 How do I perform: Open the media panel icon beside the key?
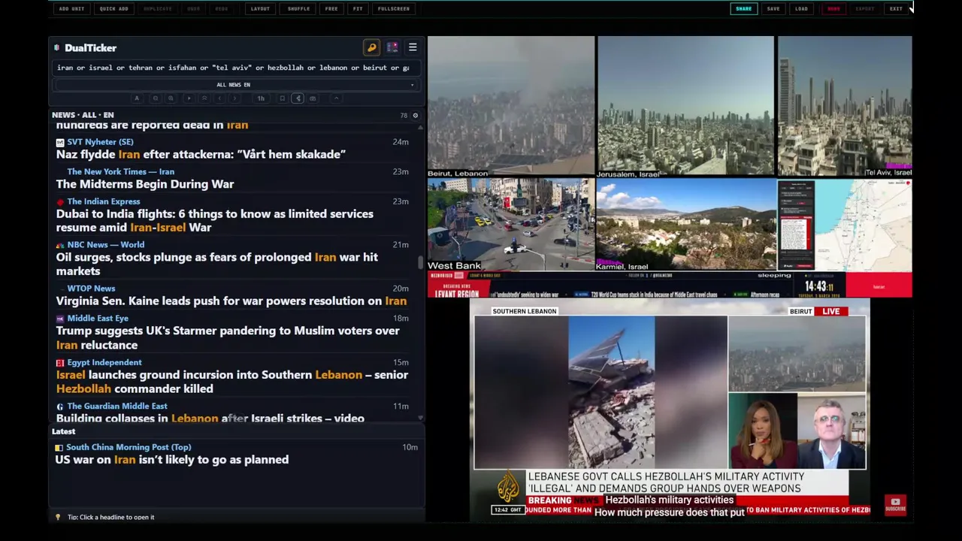pyautogui.click(x=392, y=47)
